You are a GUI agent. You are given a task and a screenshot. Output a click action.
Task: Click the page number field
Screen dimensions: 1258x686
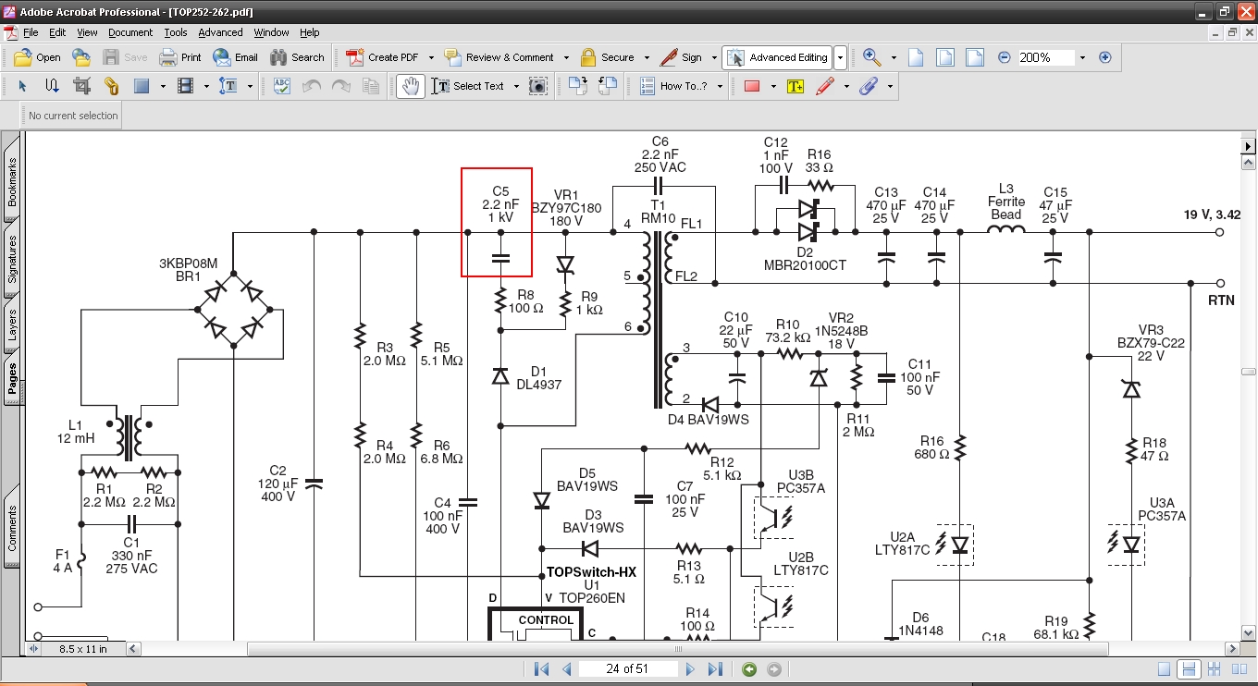click(627, 669)
